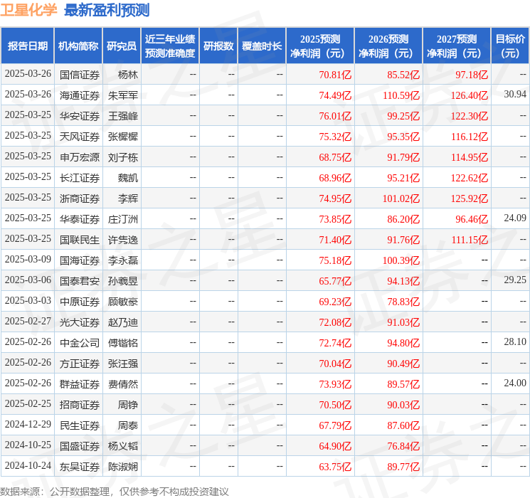
Task: Select the 114.95亿 profit value
Action: [x=469, y=157]
